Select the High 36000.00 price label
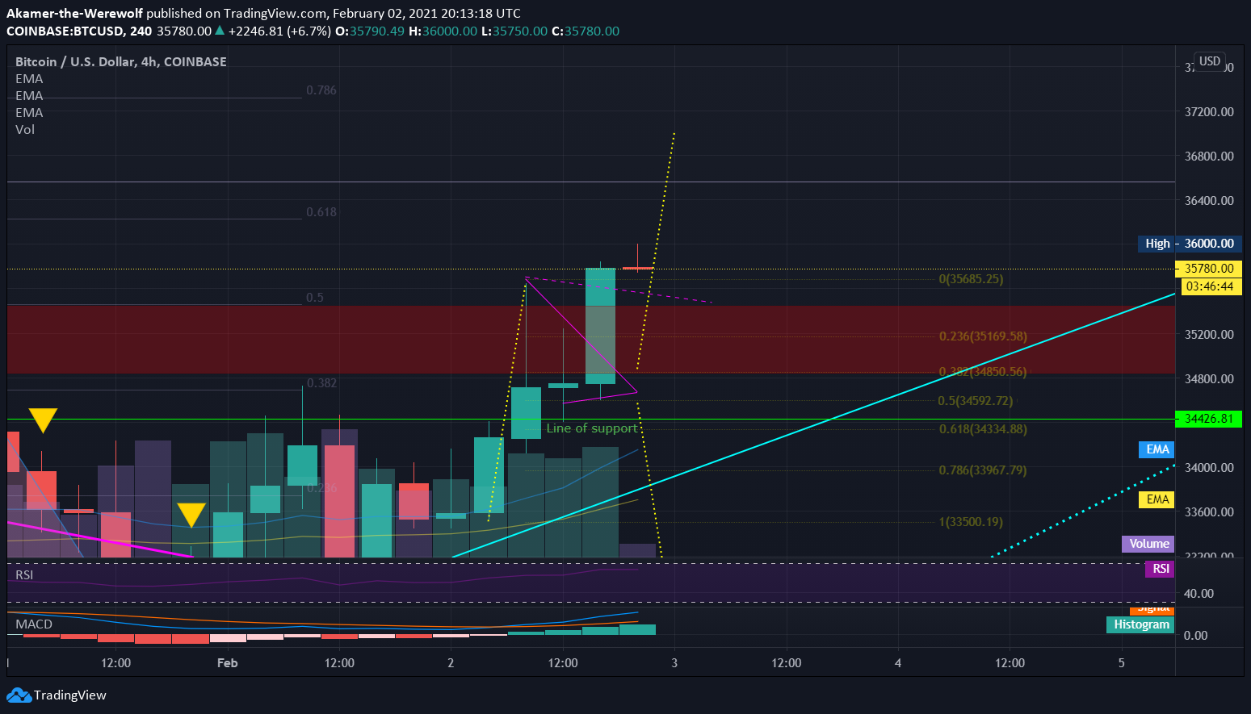The image size is (1251, 714). [x=1190, y=244]
